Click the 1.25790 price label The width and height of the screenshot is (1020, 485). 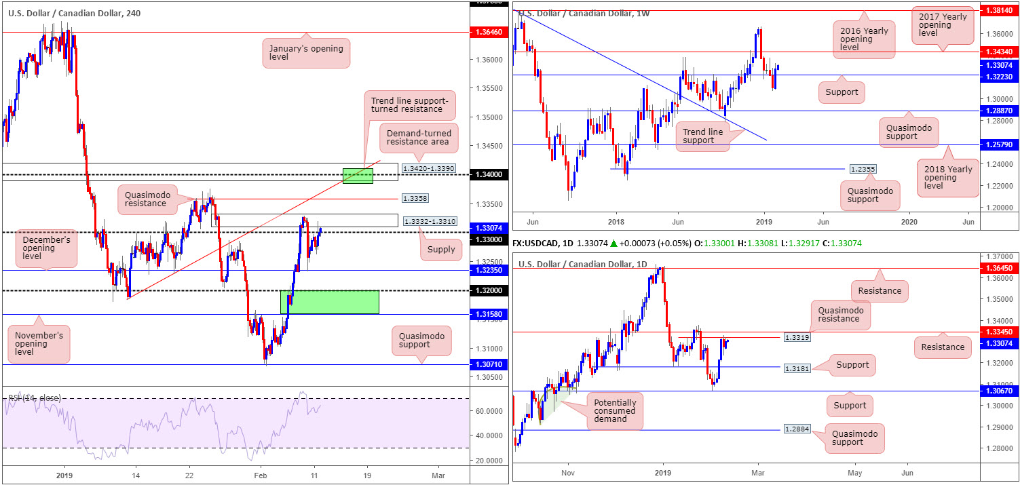(999, 144)
